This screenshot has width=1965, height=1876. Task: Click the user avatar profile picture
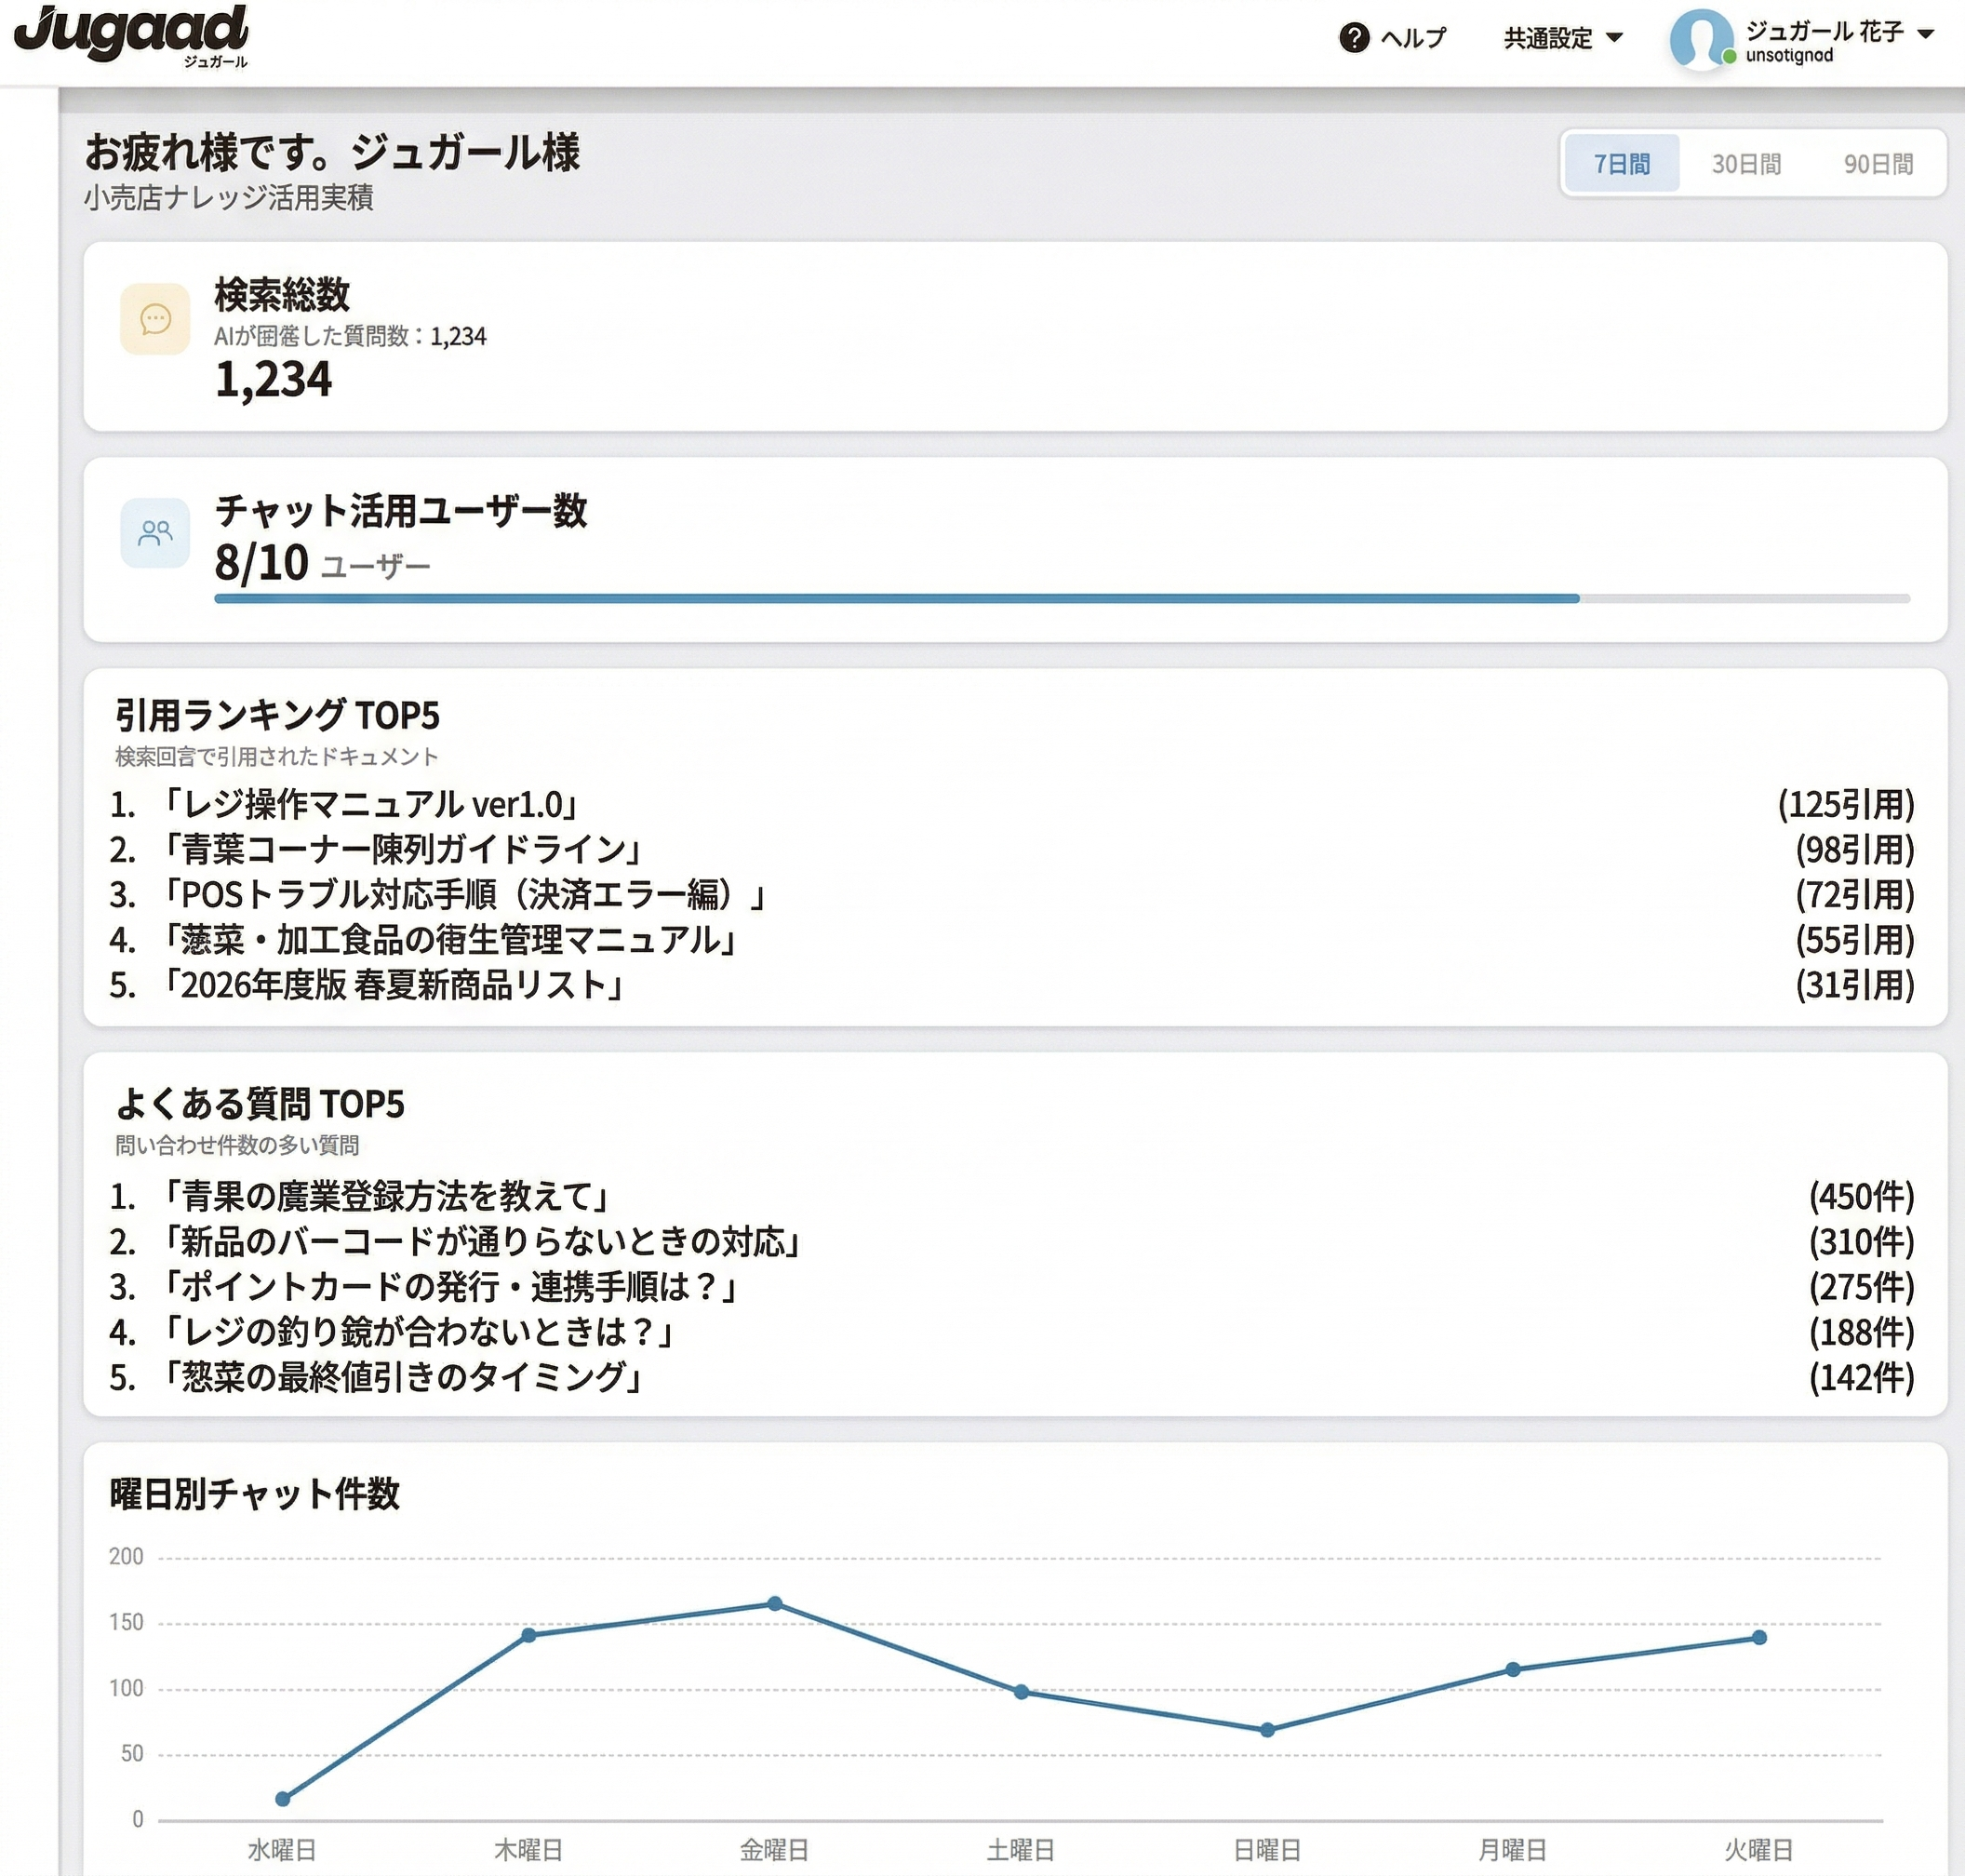pyautogui.click(x=1699, y=40)
